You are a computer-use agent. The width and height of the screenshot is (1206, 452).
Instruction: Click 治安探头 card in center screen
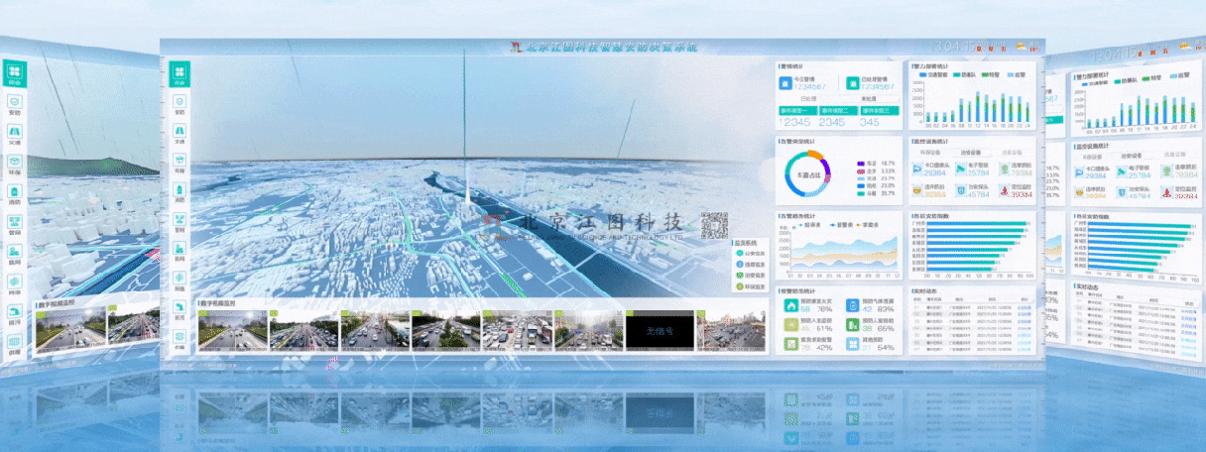971,190
